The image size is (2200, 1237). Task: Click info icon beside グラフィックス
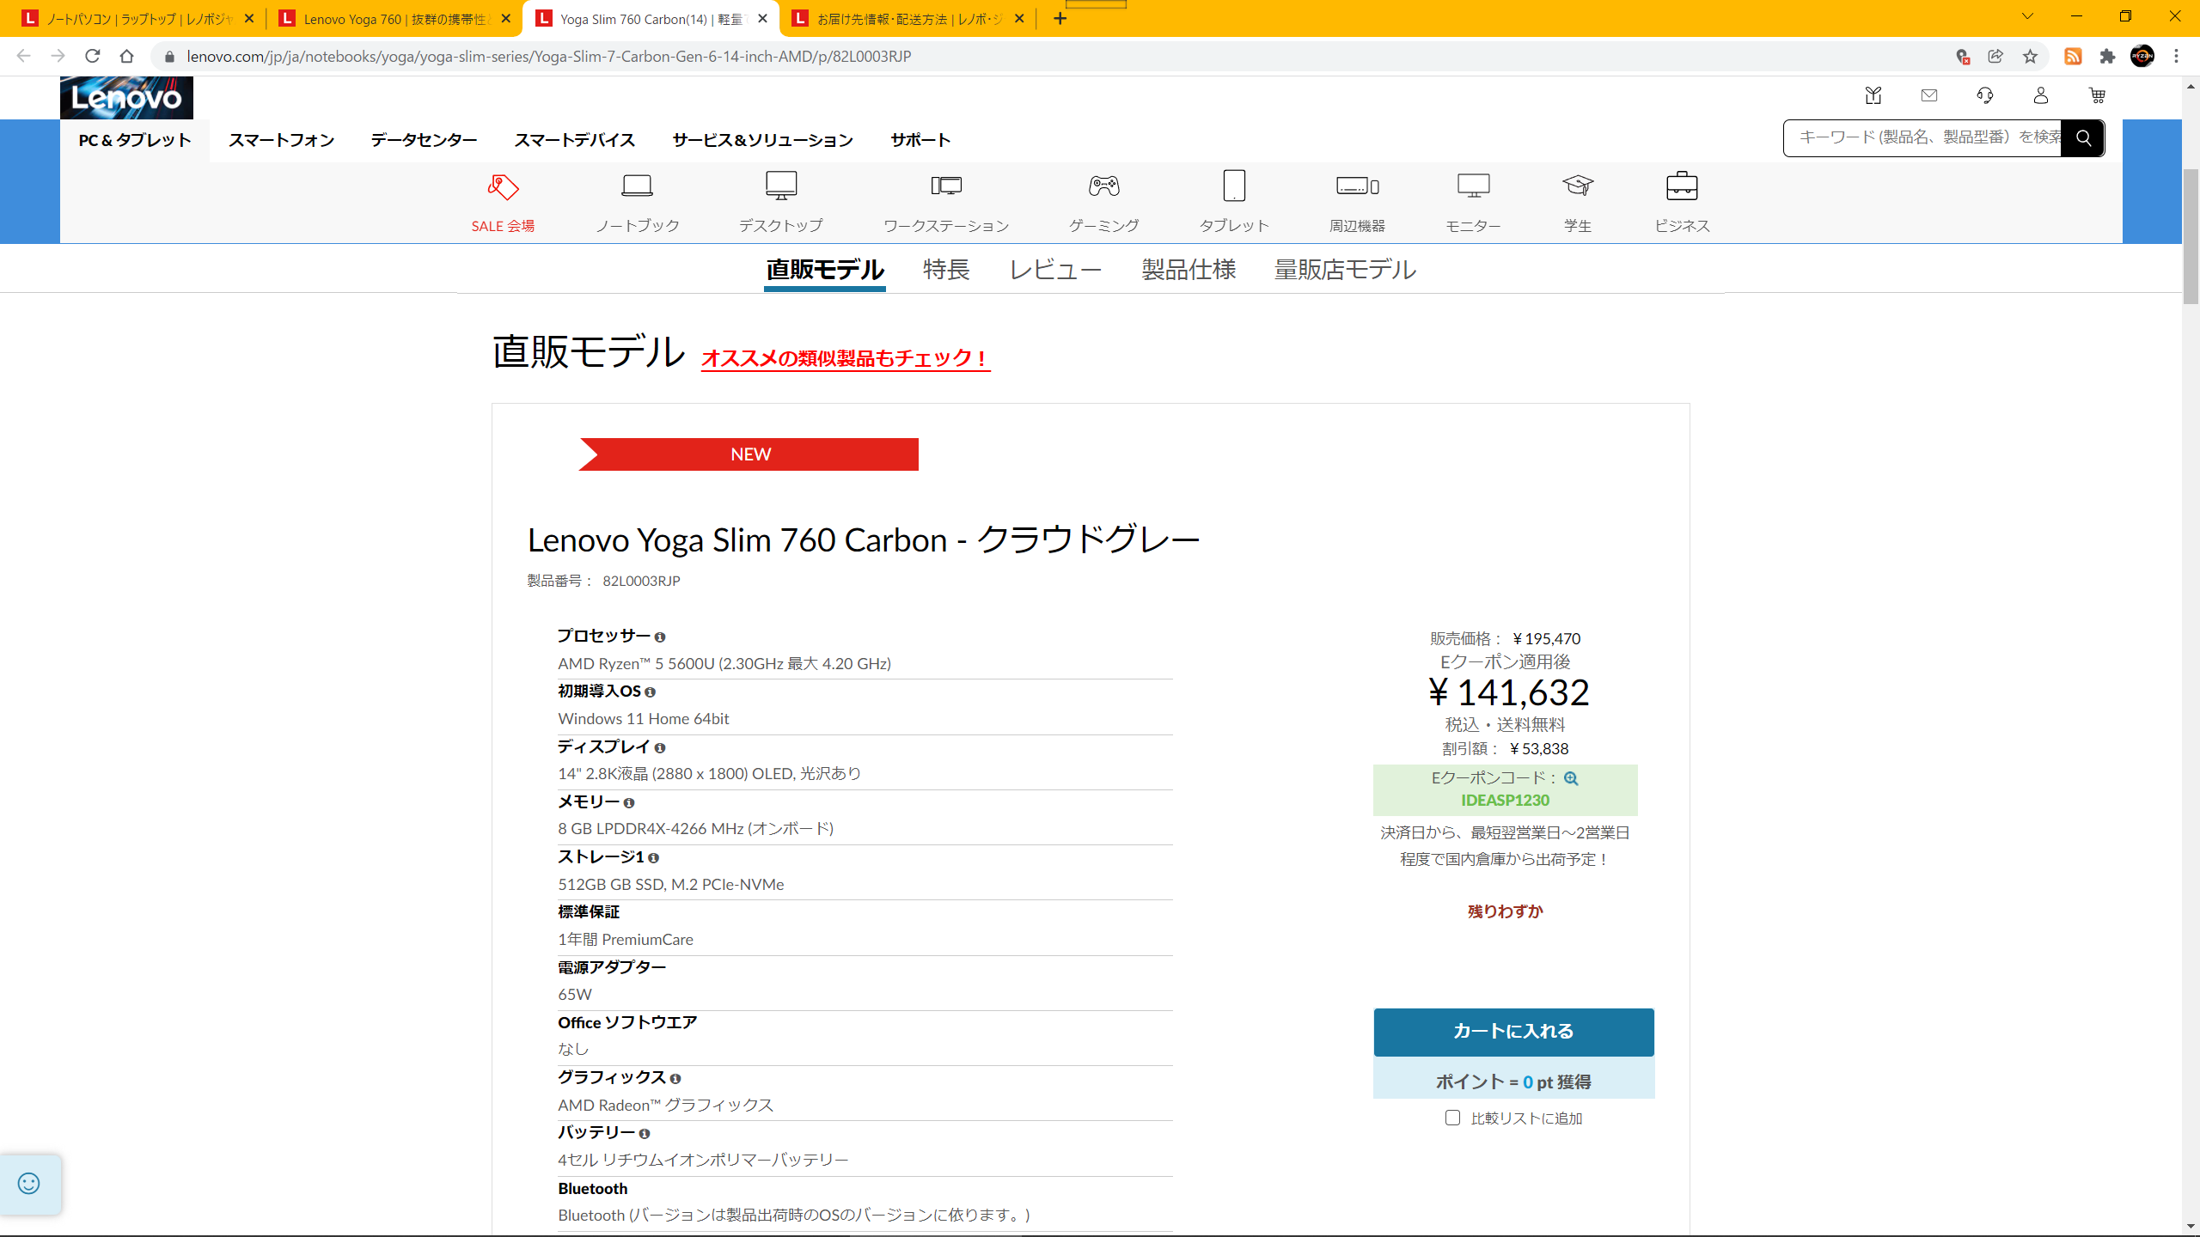(675, 1079)
